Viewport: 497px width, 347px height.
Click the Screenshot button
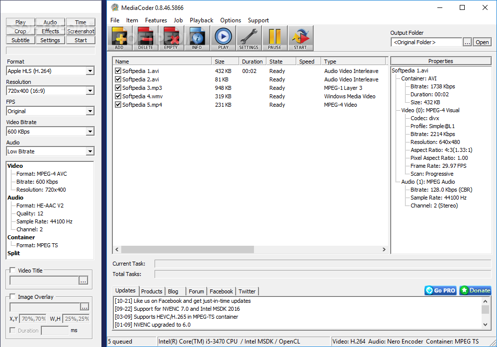click(81, 31)
